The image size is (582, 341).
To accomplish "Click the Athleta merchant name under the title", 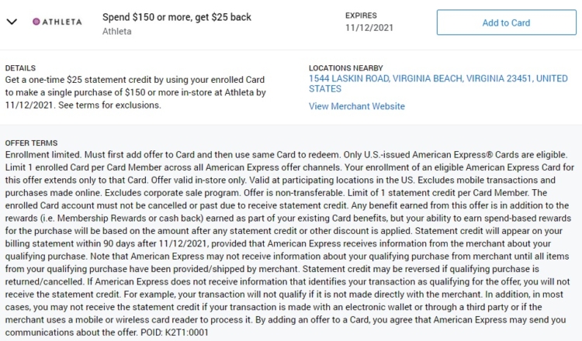I will click(x=117, y=32).
